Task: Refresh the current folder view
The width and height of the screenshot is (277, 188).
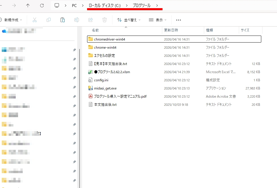Action: pos(42,6)
